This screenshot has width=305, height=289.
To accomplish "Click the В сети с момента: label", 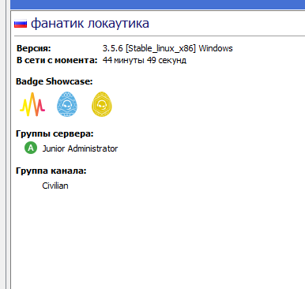I will click(x=57, y=60).
